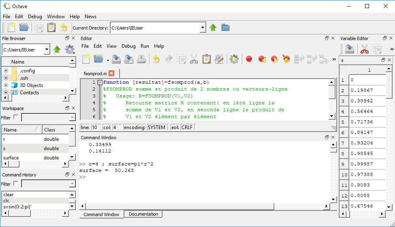Enable the Workspace Filter checkbox
Screen dimensions: 395x227
(16, 117)
